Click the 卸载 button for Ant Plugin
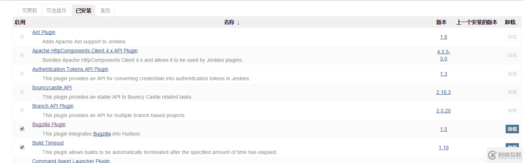Viewport: 523px width, 163px height. pyautogui.click(x=512, y=37)
